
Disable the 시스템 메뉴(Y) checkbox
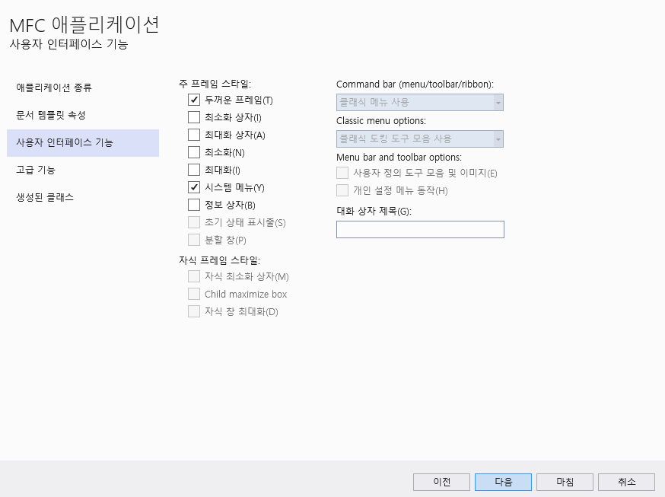click(x=194, y=187)
